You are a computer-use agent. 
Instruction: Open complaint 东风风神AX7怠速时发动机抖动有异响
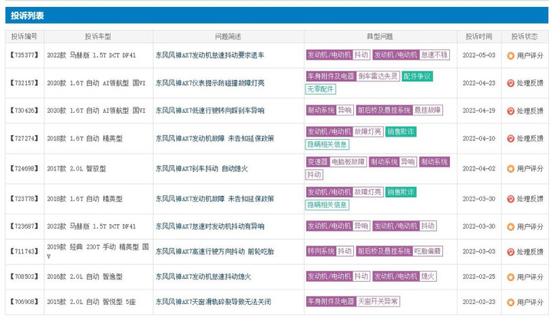tap(210, 227)
